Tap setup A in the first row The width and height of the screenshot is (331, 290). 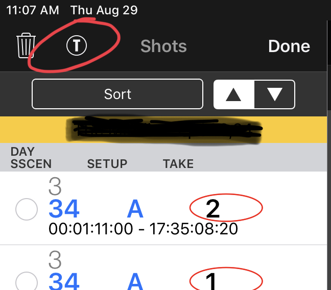(135, 209)
